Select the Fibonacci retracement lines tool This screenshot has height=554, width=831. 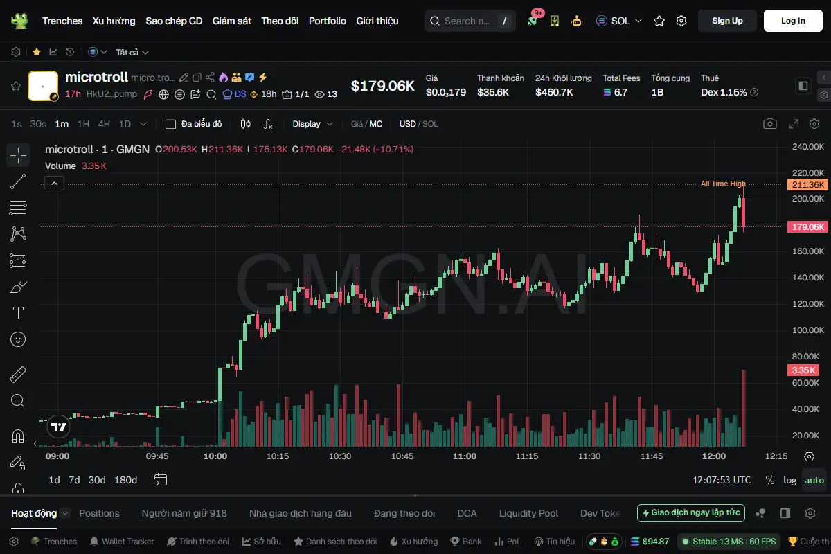point(18,208)
